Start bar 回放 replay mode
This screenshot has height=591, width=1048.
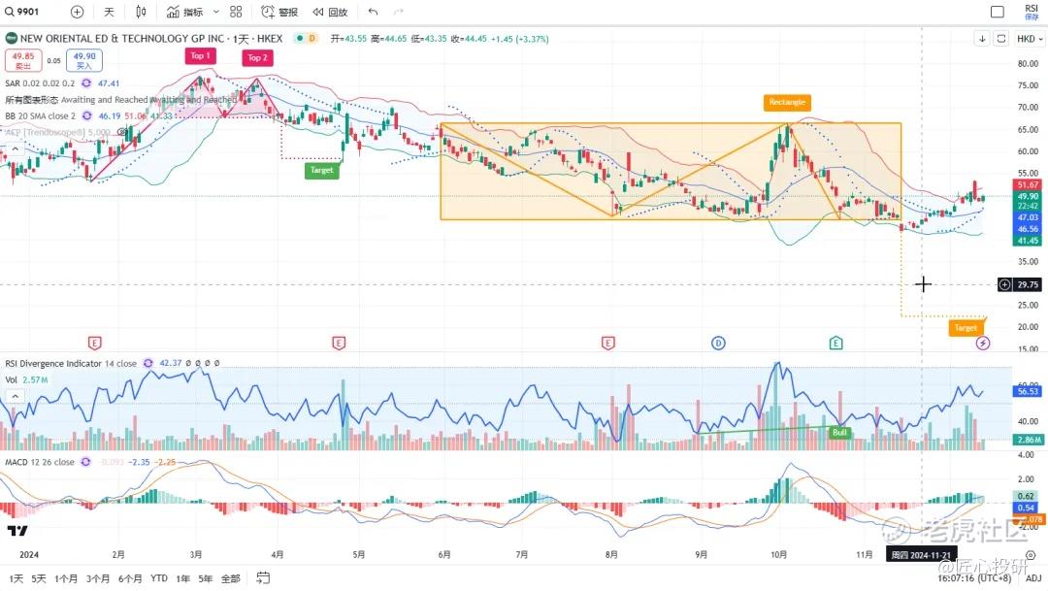330,12
